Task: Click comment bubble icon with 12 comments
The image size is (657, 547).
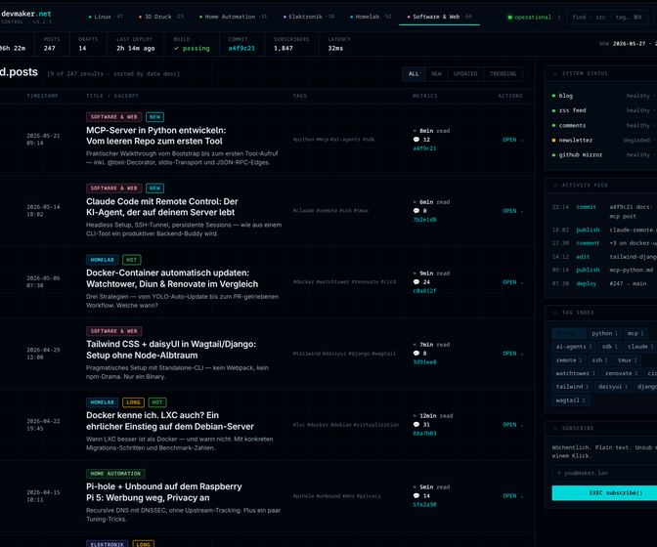Action: [416, 140]
